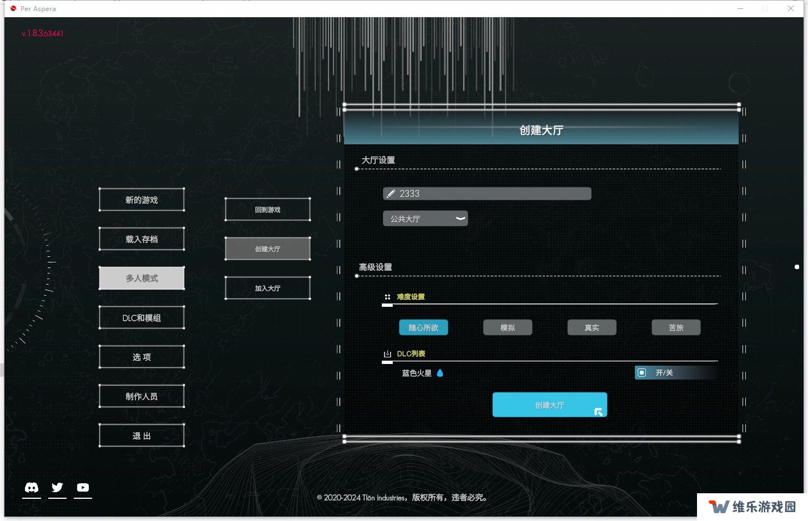Select 多人模式 menu item
808x521 pixels.
point(142,278)
